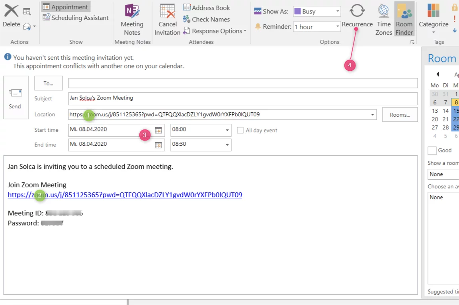The image size is (459, 305).
Task: Tick the Good checkbox in Room Finder
Action: click(x=432, y=151)
